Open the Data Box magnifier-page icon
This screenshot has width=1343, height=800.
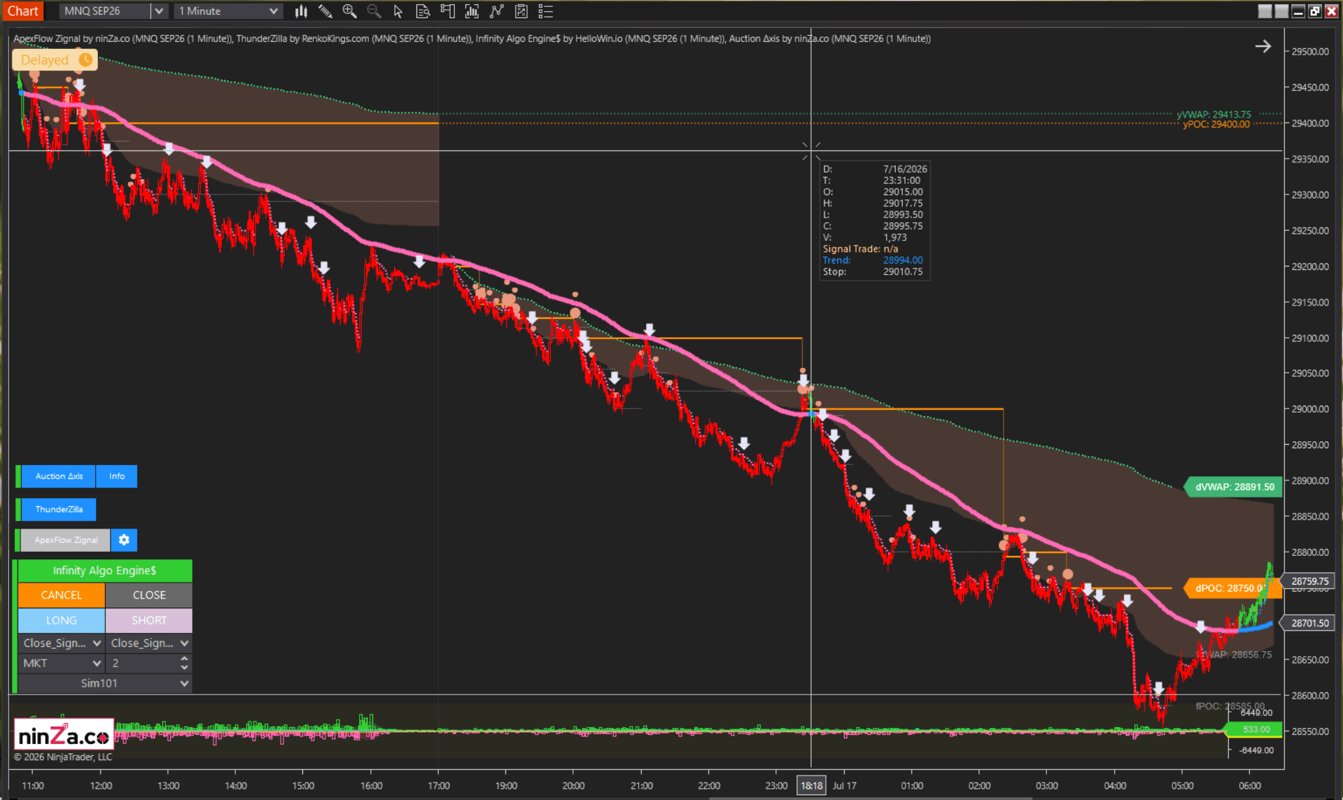tap(423, 11)
